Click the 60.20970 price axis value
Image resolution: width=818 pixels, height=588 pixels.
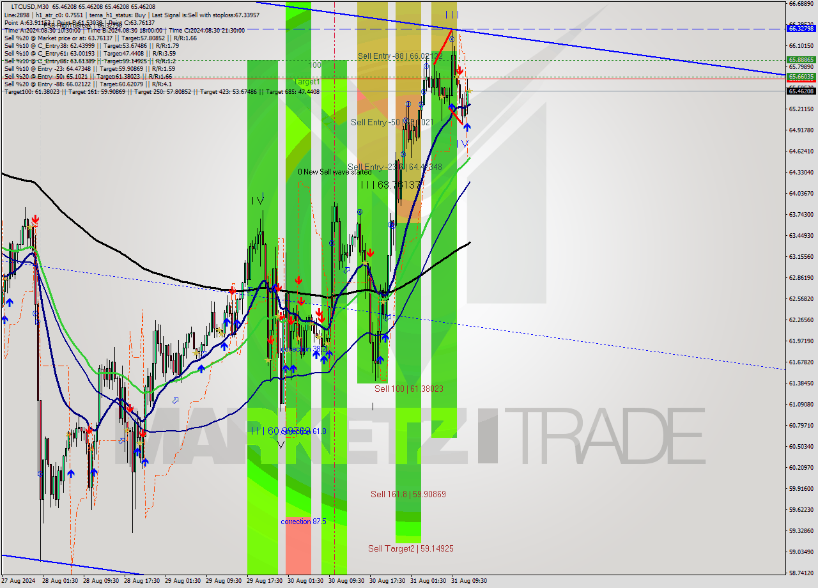(801, 467)
